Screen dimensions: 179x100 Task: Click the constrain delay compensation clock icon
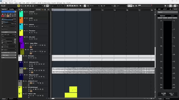[x=45, y=6]
